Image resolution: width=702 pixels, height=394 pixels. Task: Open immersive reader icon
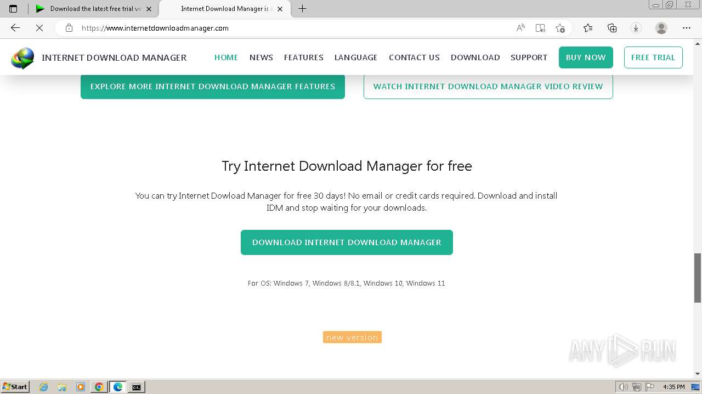point(540,28)
